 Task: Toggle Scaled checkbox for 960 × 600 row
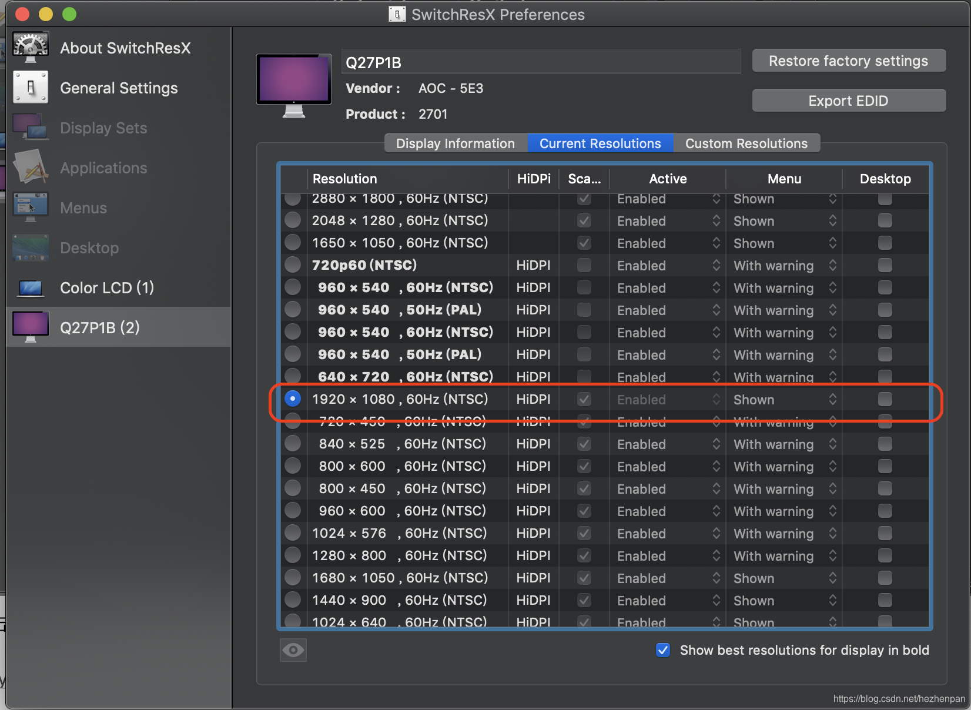(584, 511)
